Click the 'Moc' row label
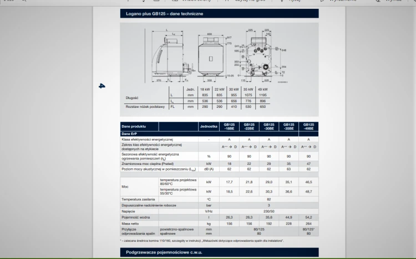The height and width of the screenshot is (259, 416). 125,187
